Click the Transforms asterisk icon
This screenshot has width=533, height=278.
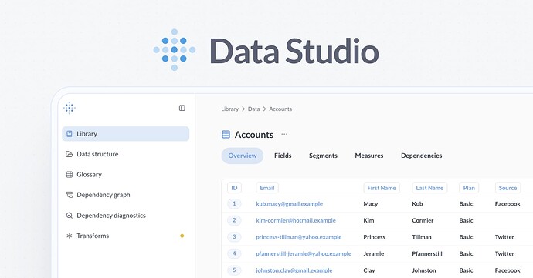pyautogui.click(x=70, y=236)
